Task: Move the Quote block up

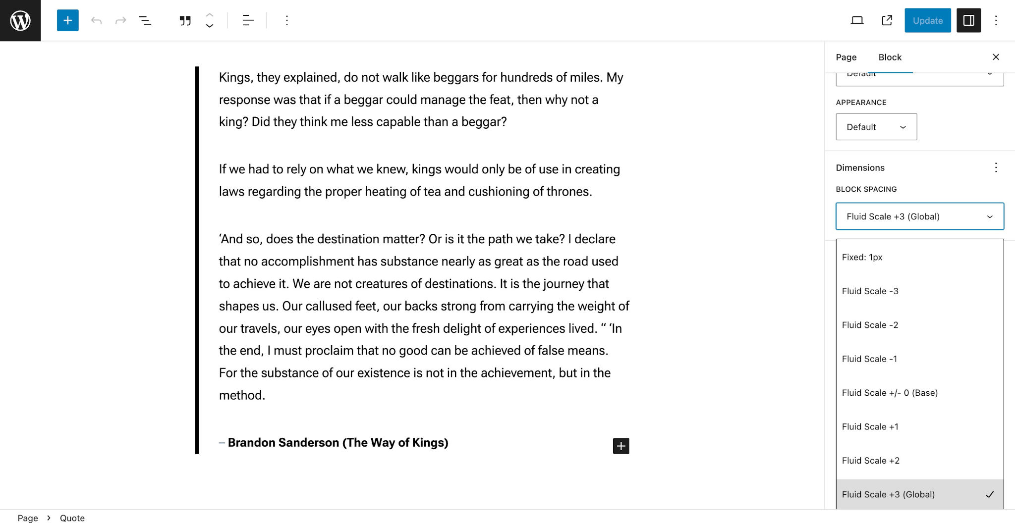Action: coord(210,15)
